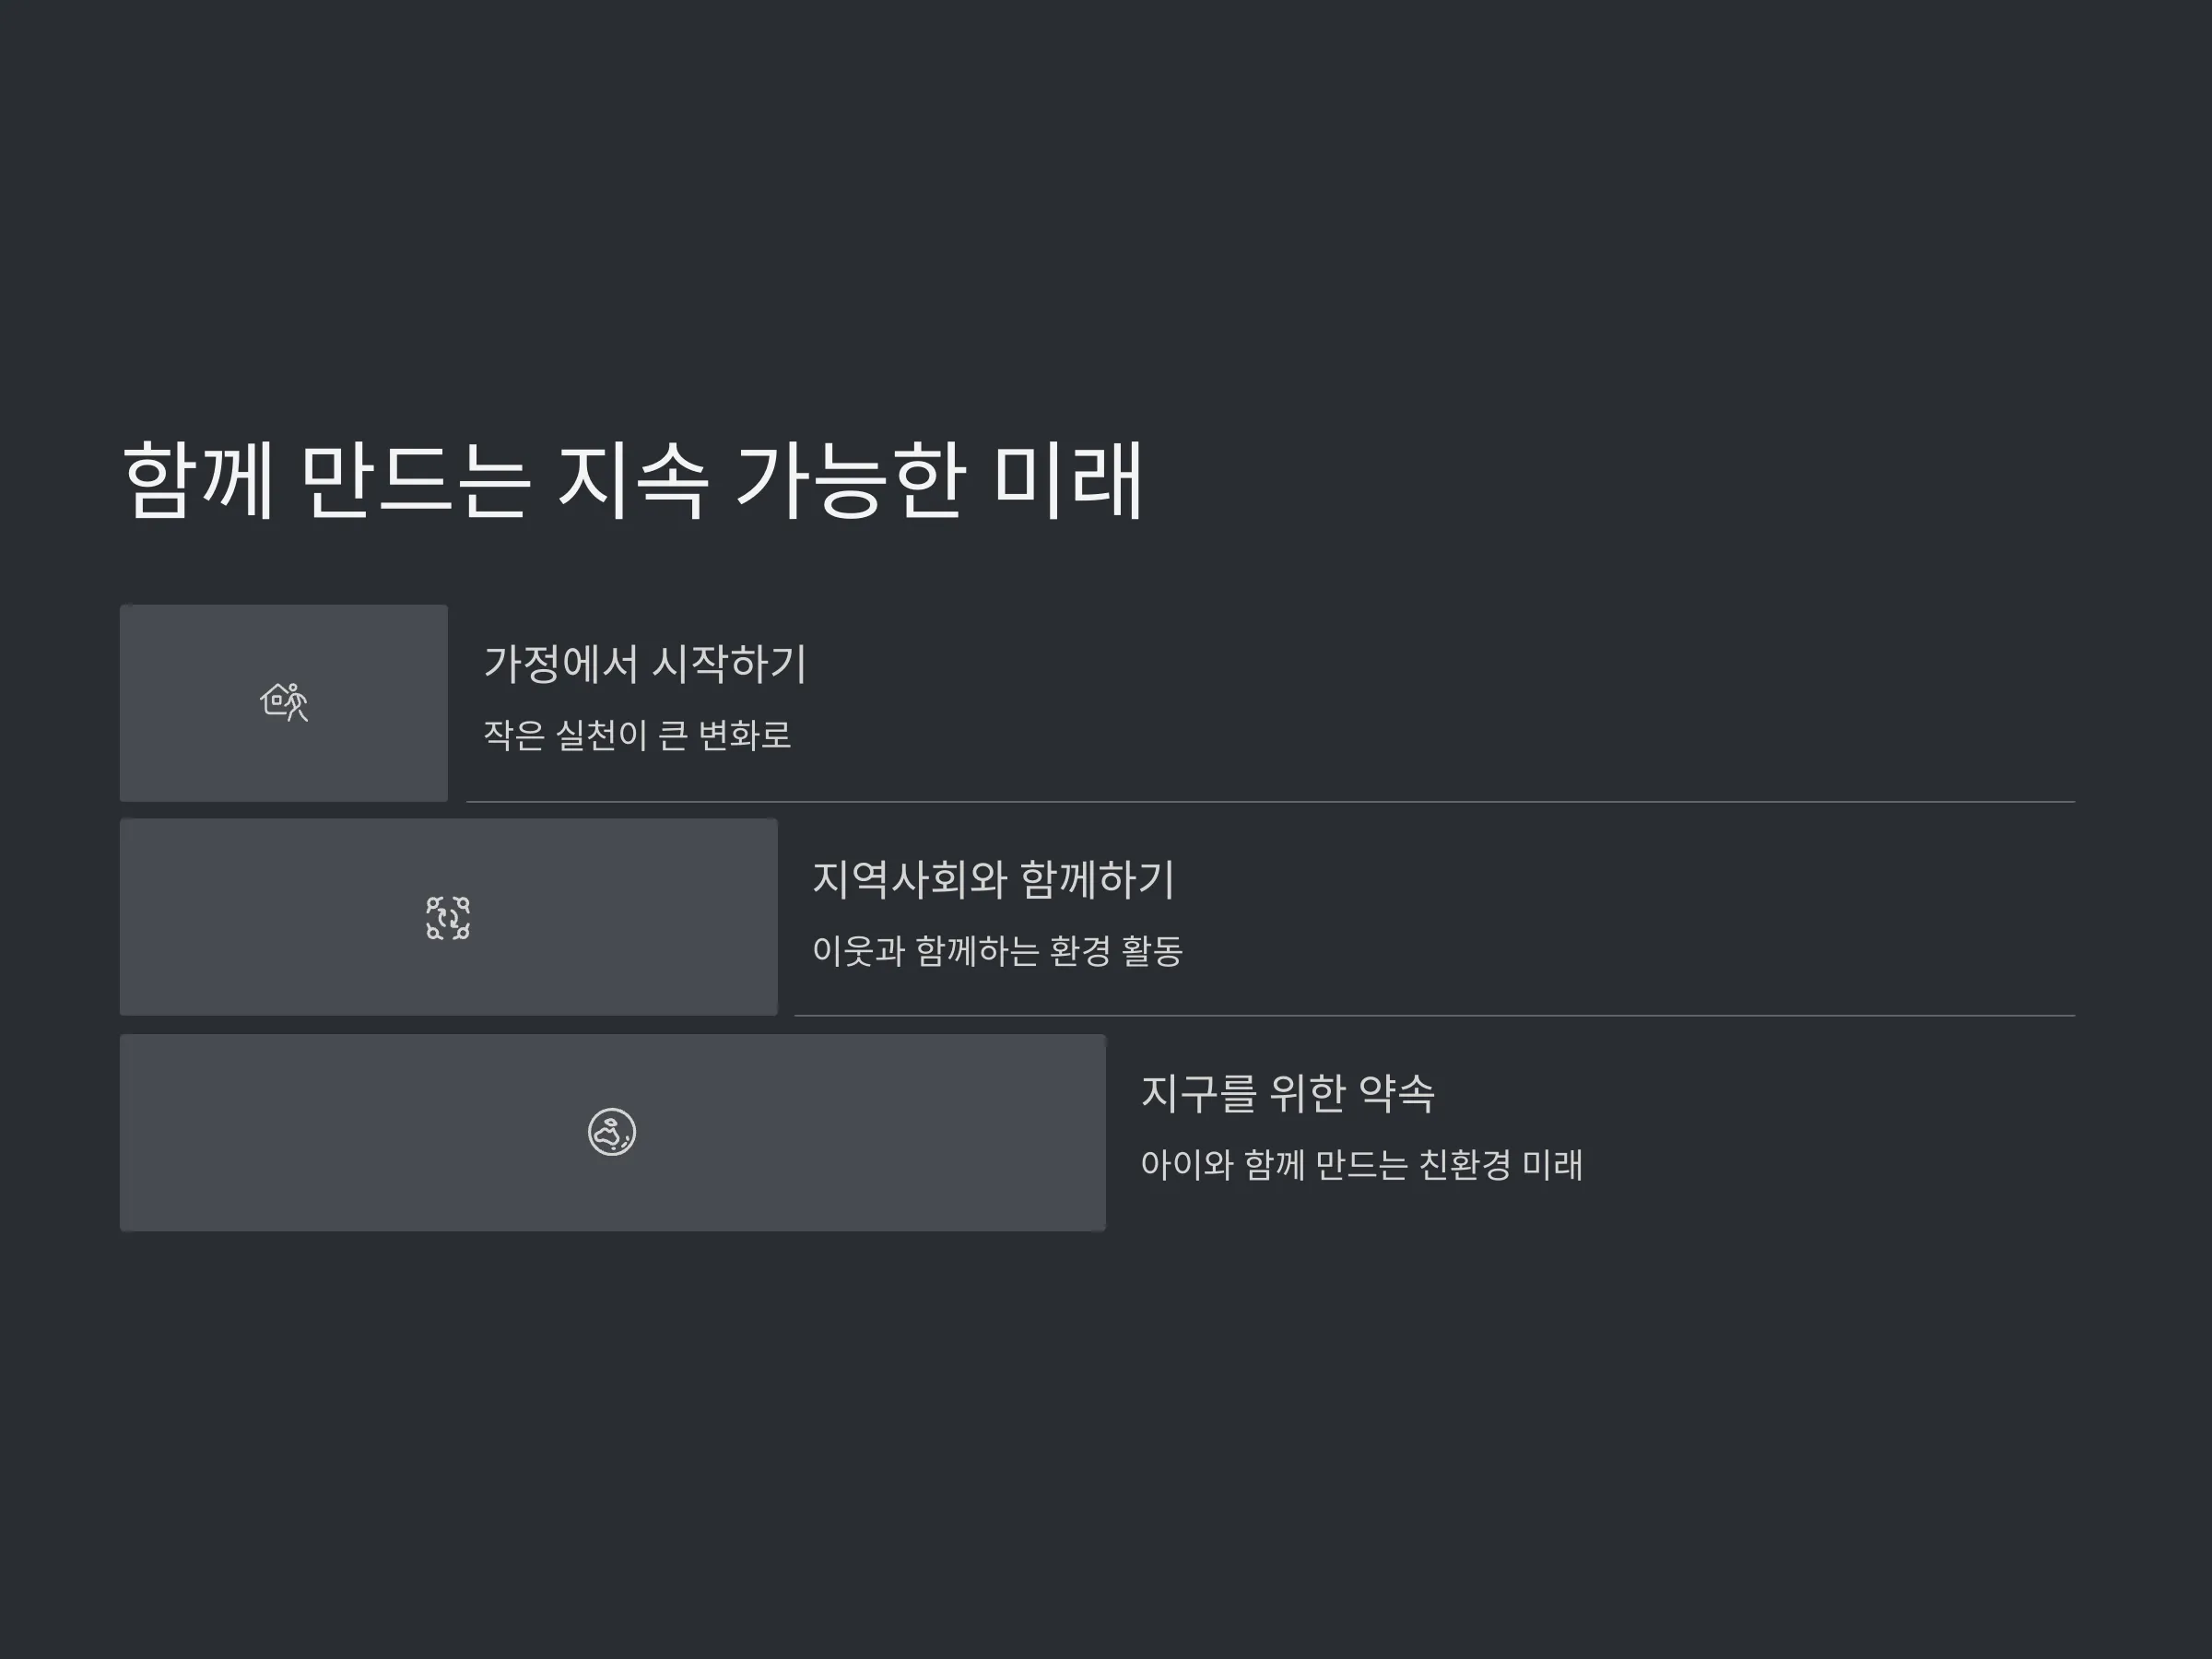Select the 지역사회와 함께하기 heading
The height and width of the screenshot is (1659, 2212).
(x=993, y=879)
